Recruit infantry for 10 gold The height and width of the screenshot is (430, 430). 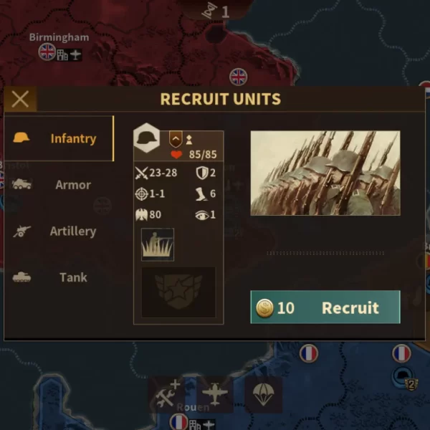(x=325, y=307)
